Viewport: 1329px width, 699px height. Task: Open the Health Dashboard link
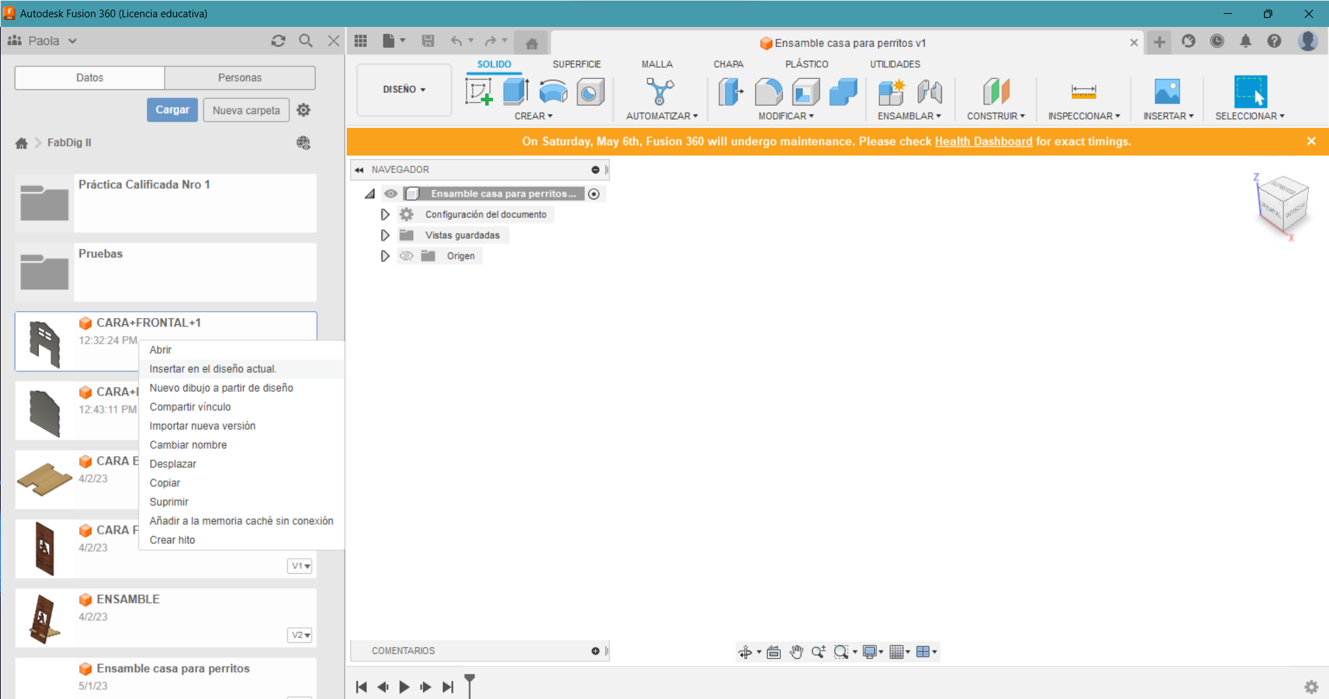[983, 141]
